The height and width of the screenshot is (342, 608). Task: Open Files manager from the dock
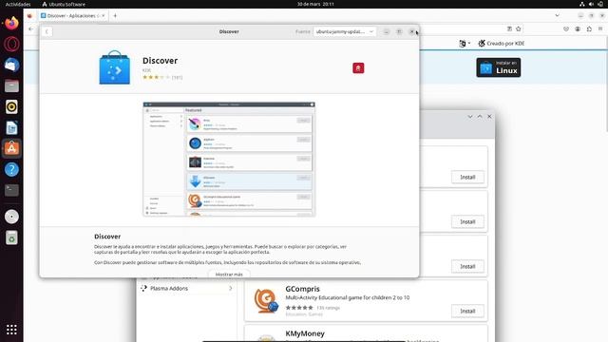tap(11, 85)
